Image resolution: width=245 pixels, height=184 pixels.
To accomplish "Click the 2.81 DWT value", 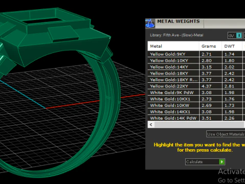I will pos(229,86).
